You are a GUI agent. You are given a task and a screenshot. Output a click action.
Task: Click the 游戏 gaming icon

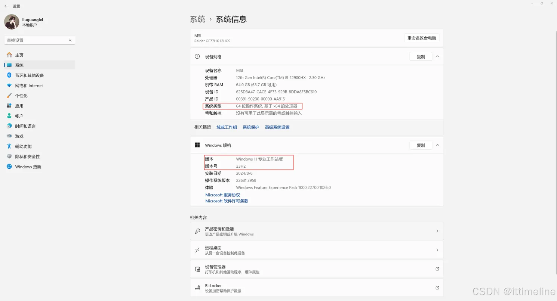pos(9,136)
